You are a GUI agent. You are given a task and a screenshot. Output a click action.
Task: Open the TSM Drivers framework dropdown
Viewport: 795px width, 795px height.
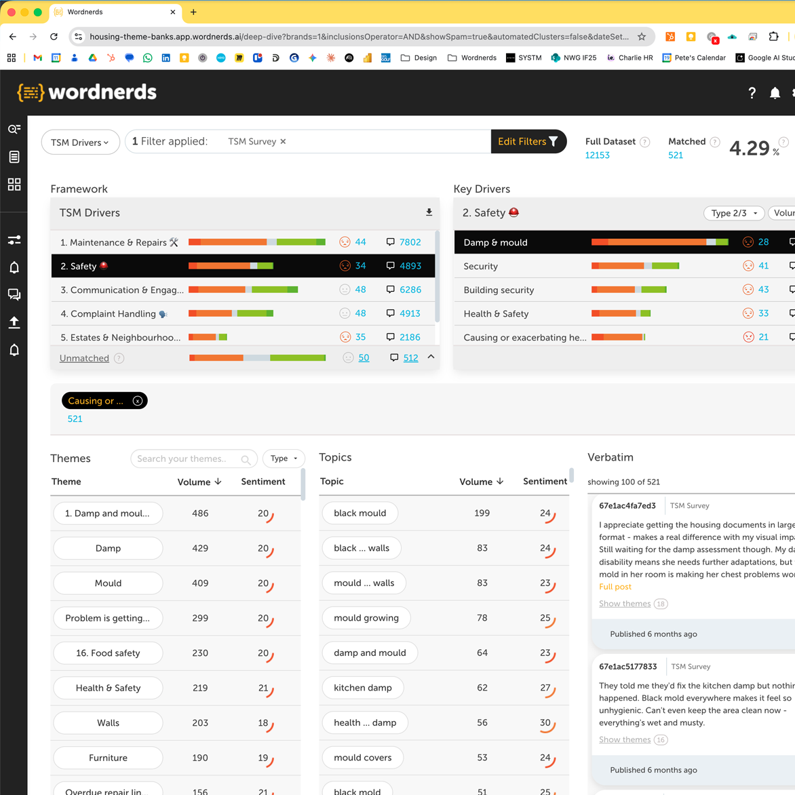(x=80, y=142)
